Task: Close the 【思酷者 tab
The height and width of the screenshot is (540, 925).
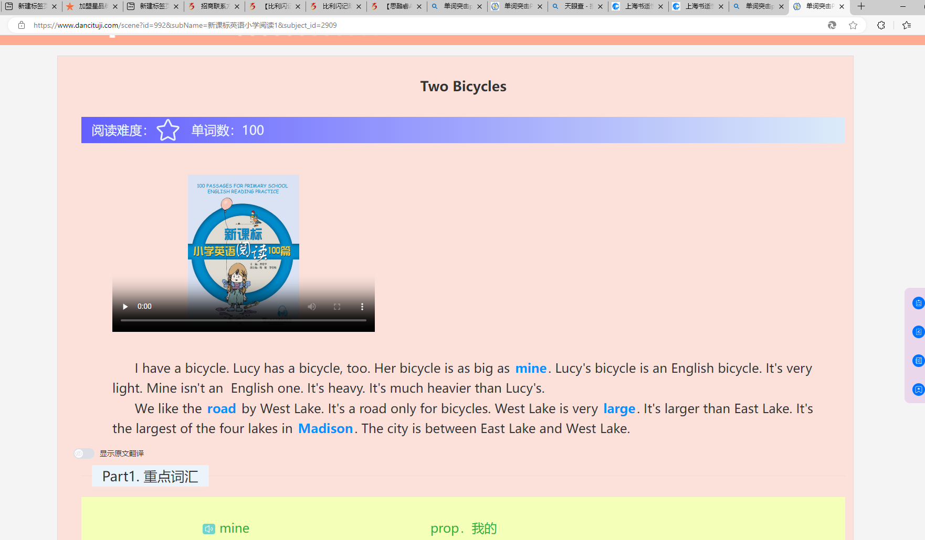Action: click(x=419, y=7)
